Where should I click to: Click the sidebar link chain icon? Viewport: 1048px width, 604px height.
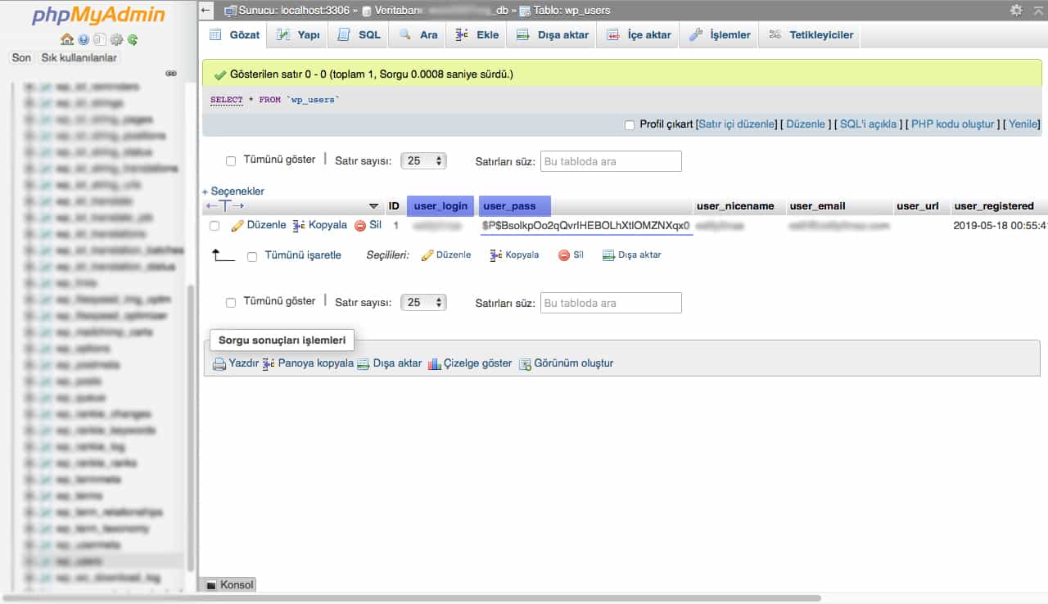coord(171,73)
